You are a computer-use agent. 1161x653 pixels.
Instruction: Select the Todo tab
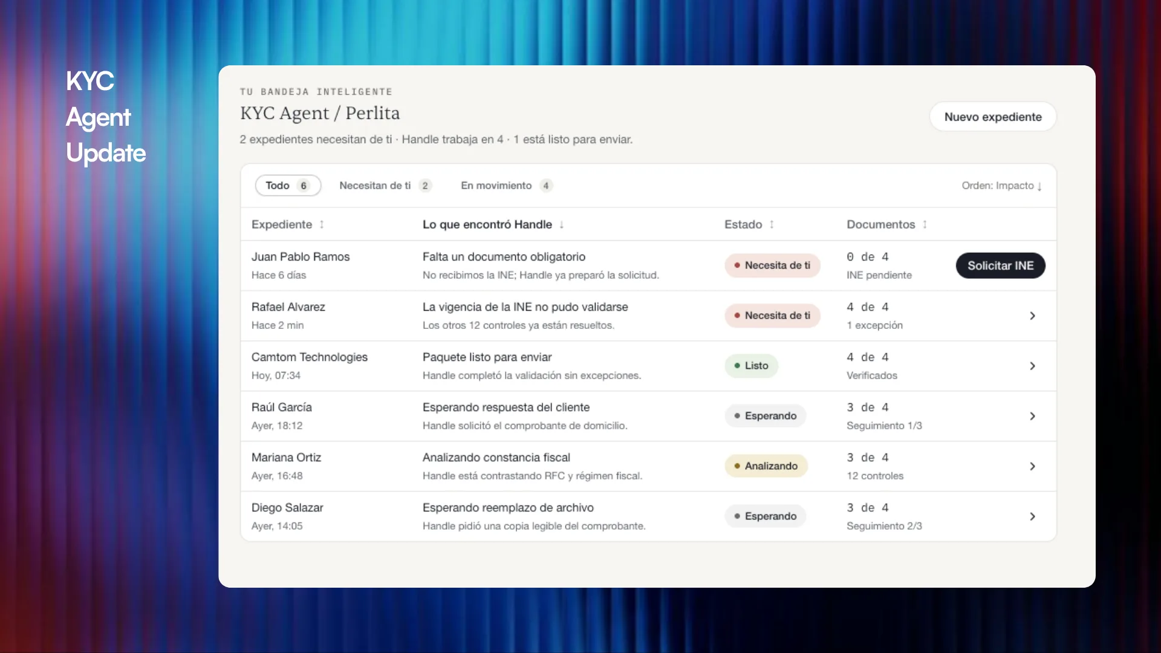coord(288,186)
